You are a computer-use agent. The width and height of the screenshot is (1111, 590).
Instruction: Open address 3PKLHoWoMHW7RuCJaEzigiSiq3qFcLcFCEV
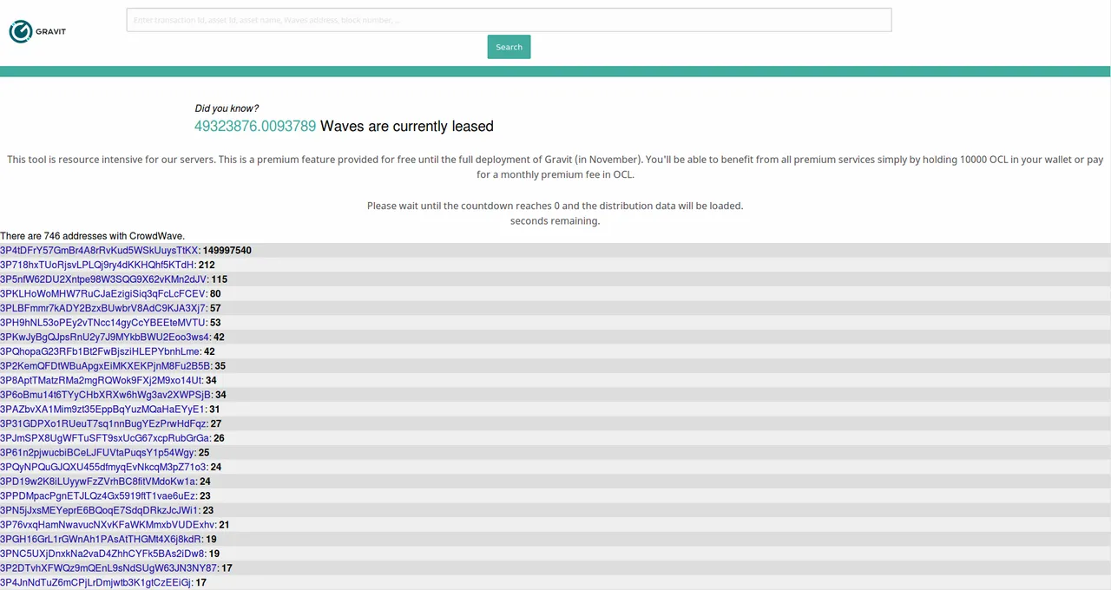pyautogui.click(x=103, y=294)
